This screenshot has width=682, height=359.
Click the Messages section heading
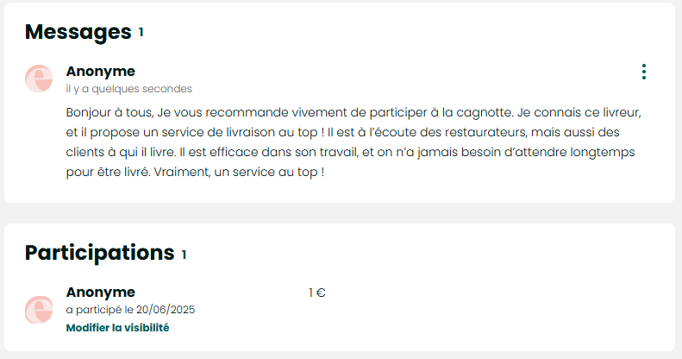pos(78,32)
